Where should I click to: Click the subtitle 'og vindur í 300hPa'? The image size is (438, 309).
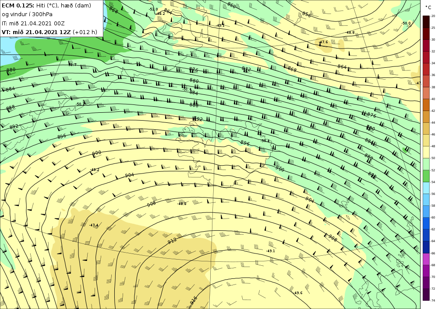[x=27, y=14]
